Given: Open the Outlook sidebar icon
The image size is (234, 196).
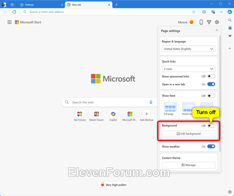Looking at the screenshot, I should point(230,28).
